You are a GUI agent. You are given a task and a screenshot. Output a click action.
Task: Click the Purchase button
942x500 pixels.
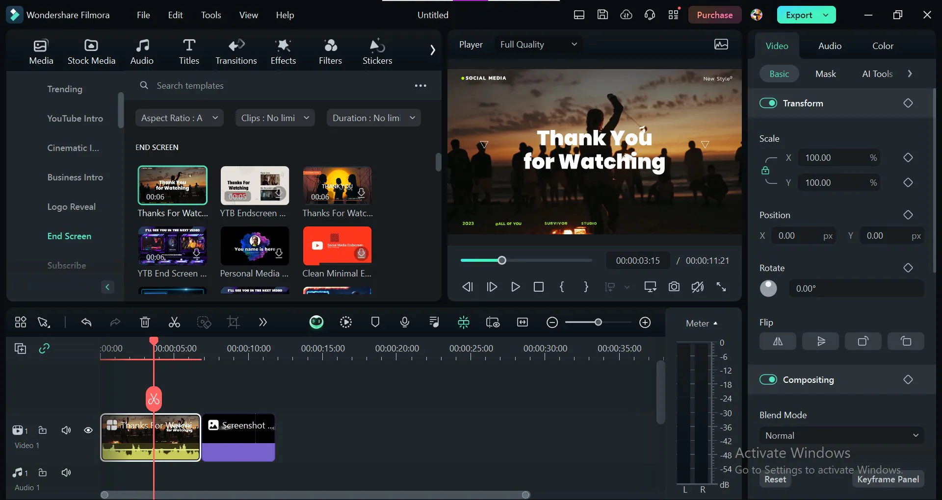coord(714,15)
